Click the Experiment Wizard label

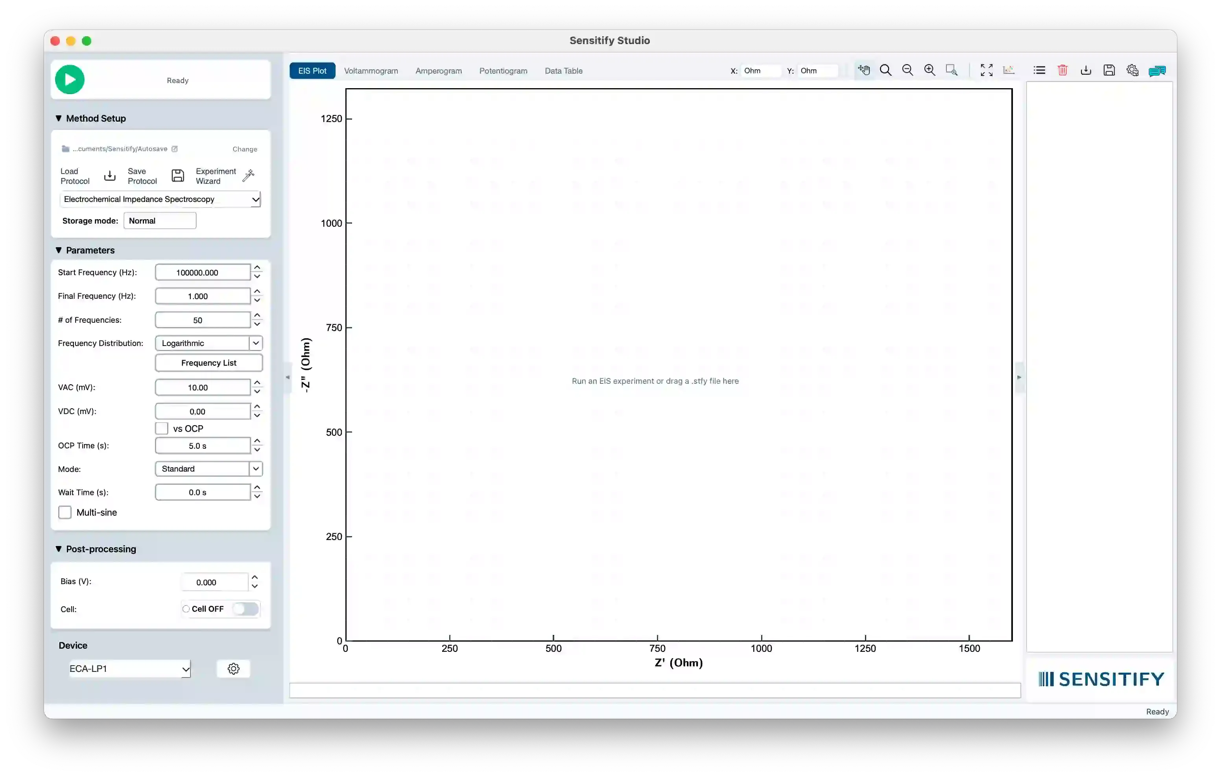[216, 176]
